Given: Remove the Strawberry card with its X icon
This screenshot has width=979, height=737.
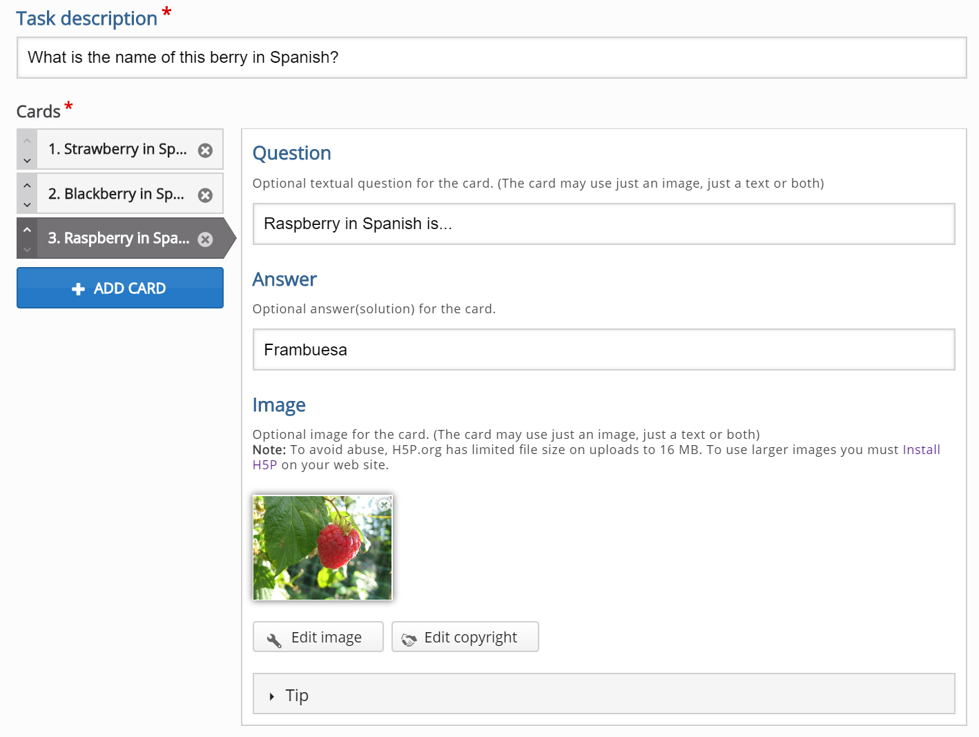Looking at the screenshot, I should pos(205,150).
